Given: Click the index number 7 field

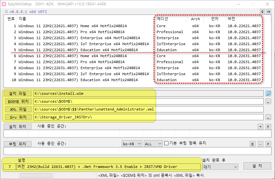Looking at the screenshot, I should [x=10, y=167].
